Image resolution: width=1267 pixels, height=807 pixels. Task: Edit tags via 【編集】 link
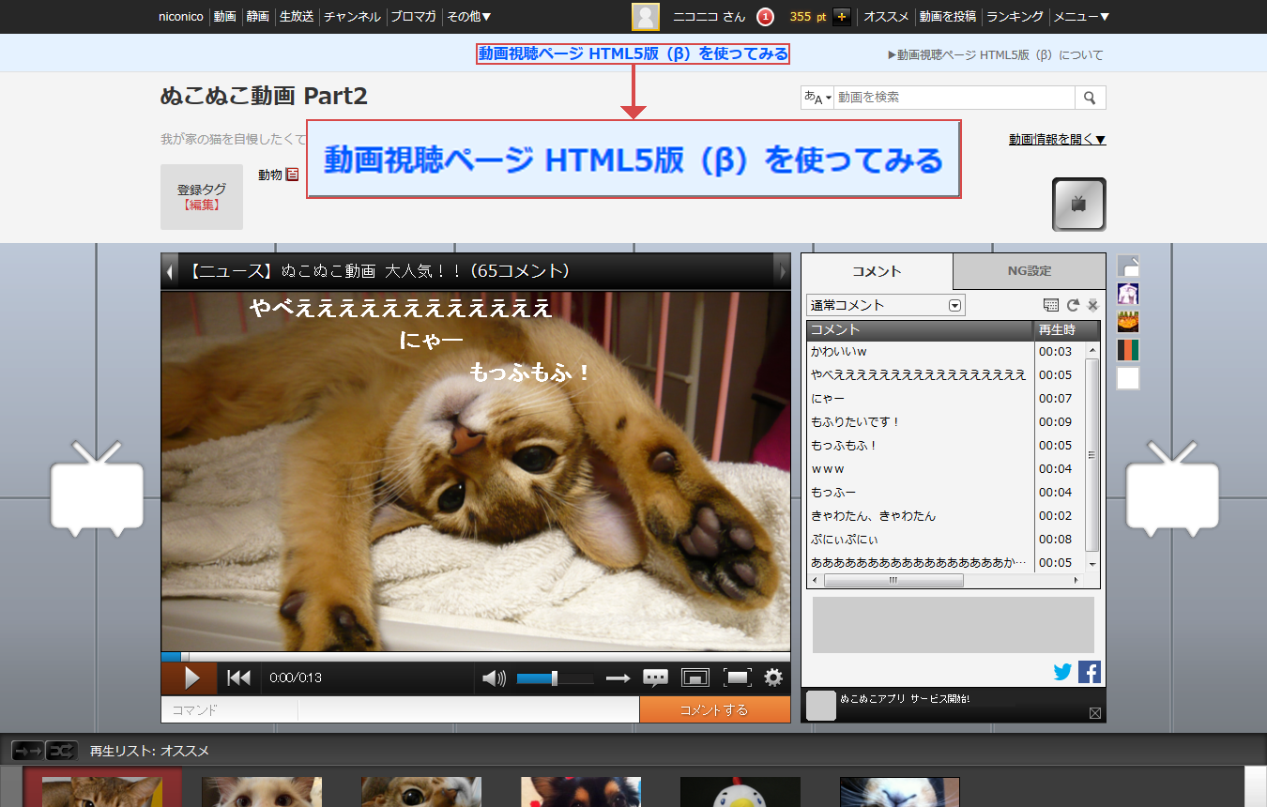202,205
